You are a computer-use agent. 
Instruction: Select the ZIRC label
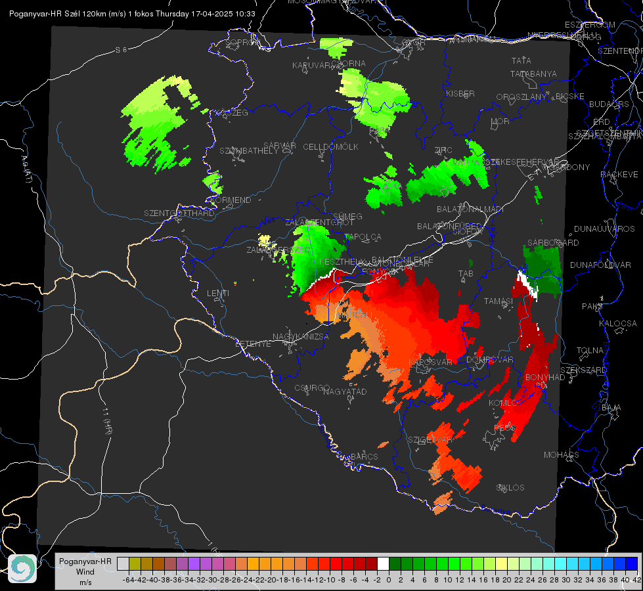(x=443, y=150)
